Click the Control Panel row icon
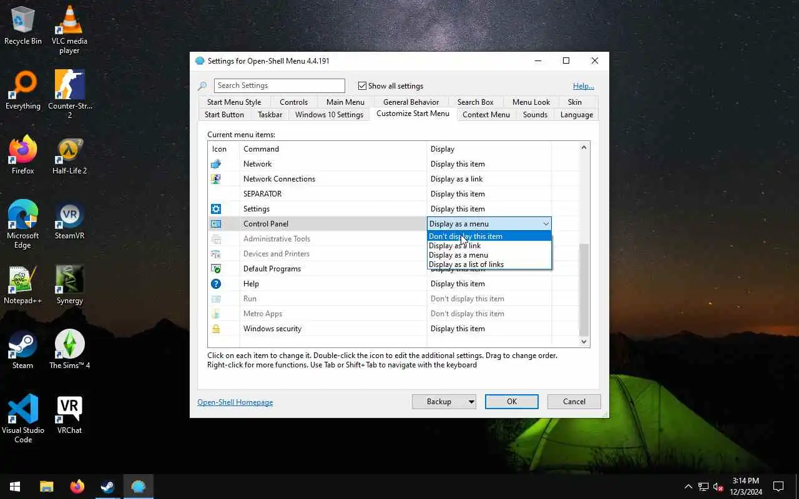 216,224
